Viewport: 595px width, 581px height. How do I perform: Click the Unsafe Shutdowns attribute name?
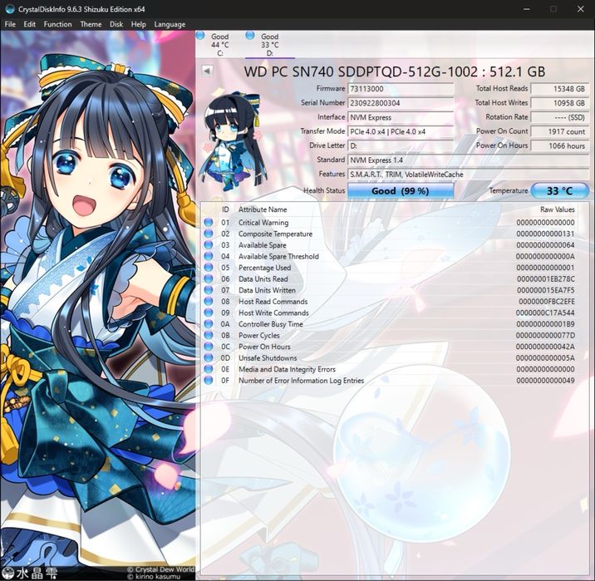pyautogui.click(x=268, y=358)
